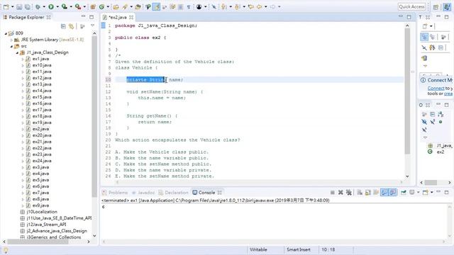Collapse the 809 project node

click(6, 33)
